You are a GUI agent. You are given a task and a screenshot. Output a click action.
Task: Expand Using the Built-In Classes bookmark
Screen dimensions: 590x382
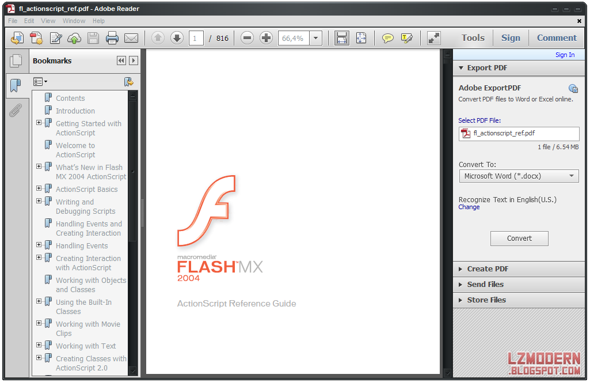(39, 301)
